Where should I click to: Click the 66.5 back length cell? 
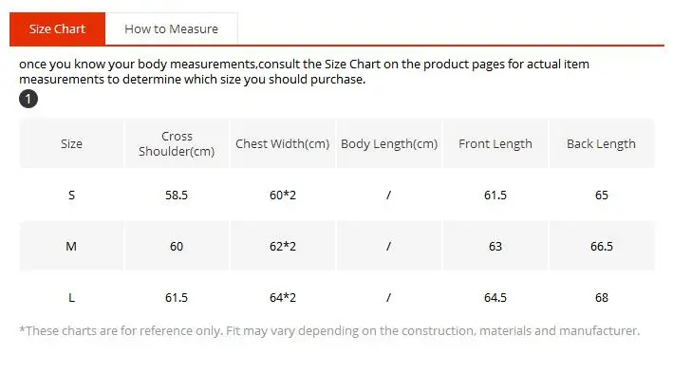[x=601, y=246]
